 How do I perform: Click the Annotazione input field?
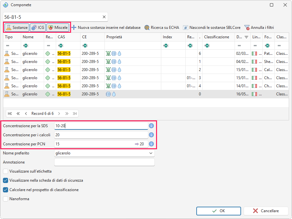pos(104,162)
